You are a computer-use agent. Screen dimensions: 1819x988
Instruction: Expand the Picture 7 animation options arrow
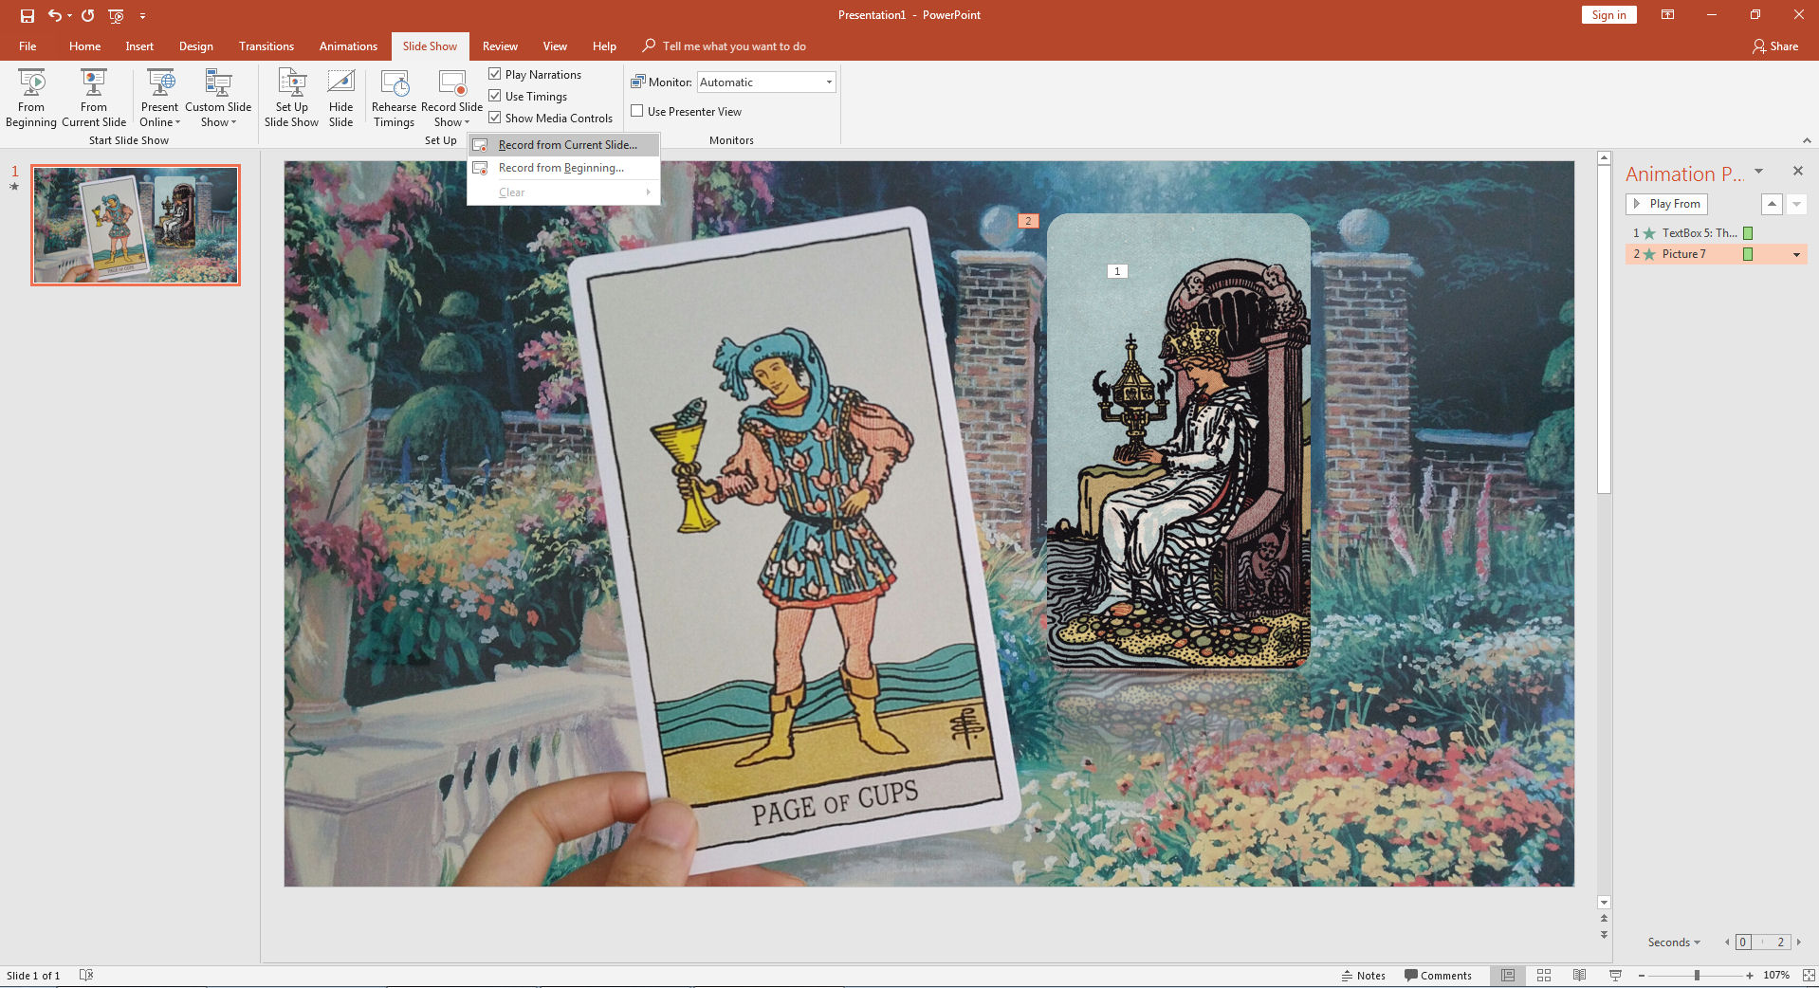pyautogui.click(x=1796, y=254)
